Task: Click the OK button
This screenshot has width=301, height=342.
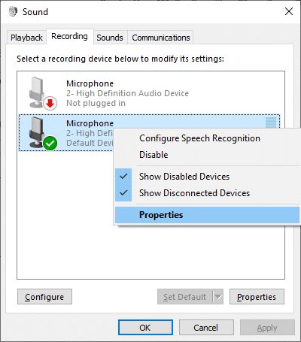Action: tap(145, 328)
